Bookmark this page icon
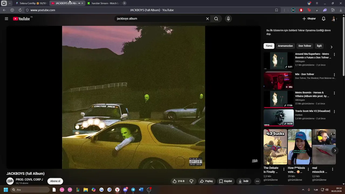The width and height of the screenshot is (345, 194). click(277, 10)
